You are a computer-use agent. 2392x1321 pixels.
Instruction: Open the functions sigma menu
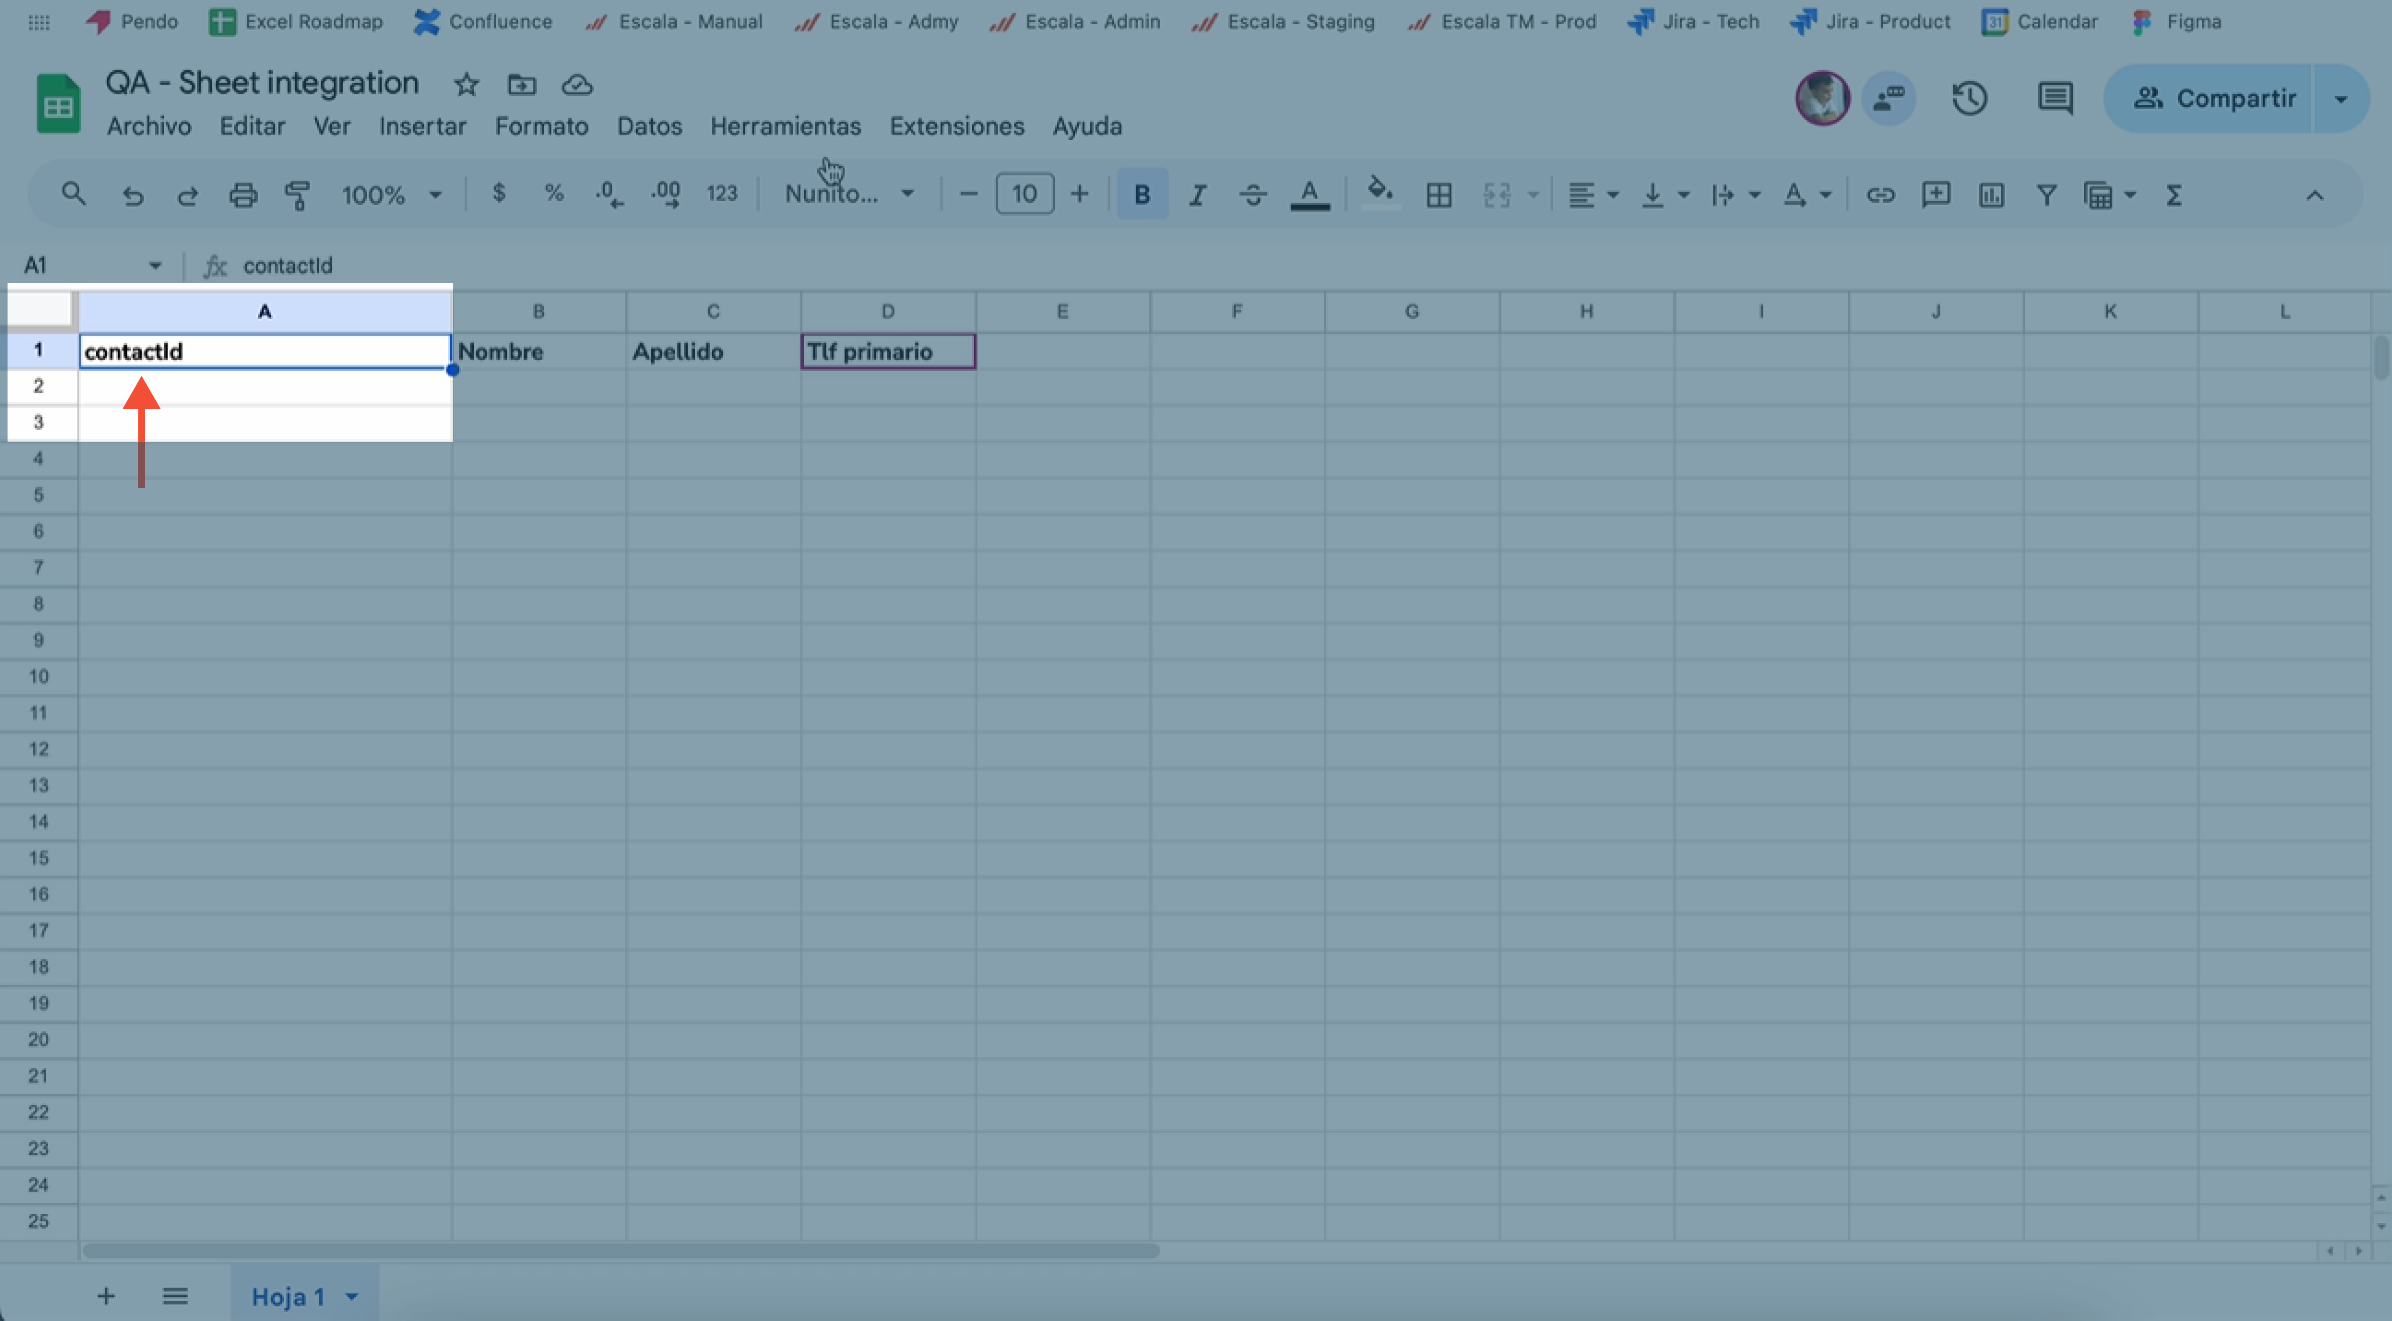click(x=2173, y=195)
